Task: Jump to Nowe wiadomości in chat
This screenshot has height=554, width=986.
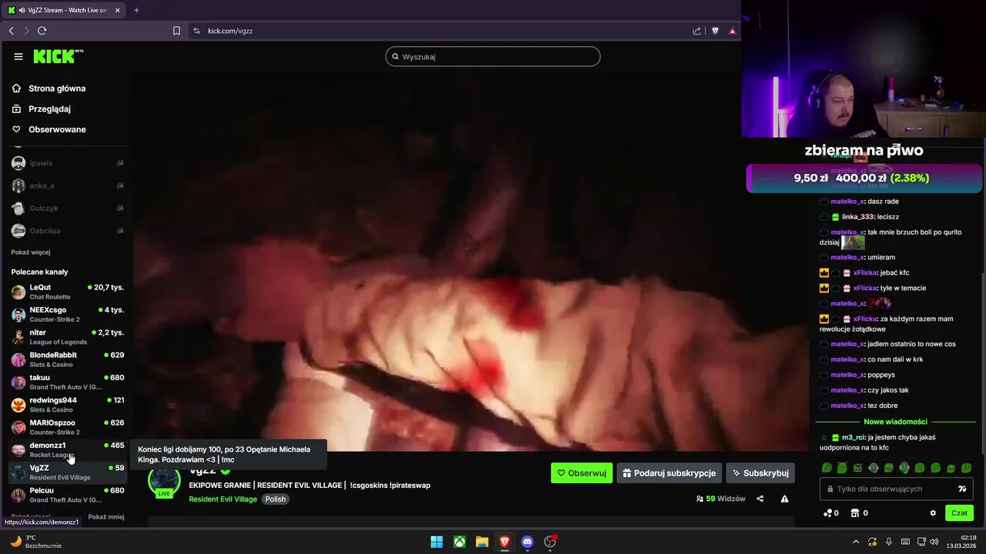Action: 895,422
